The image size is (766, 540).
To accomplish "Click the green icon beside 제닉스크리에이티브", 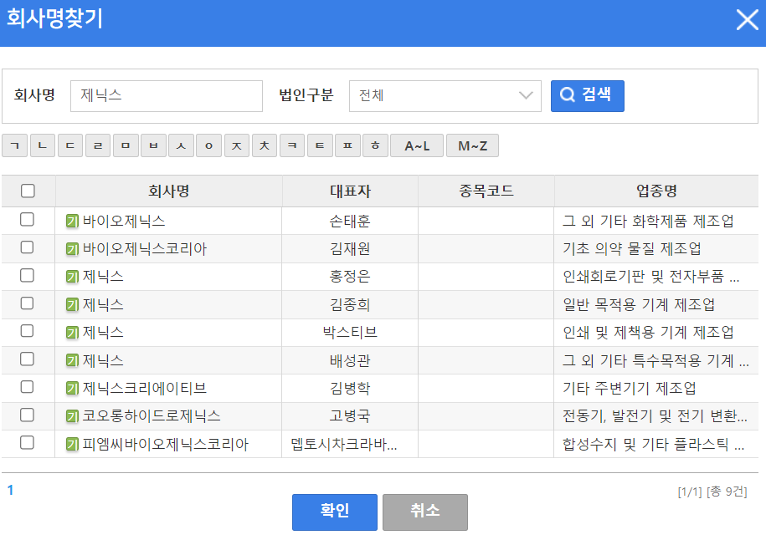I will click(x=72, y=389).
